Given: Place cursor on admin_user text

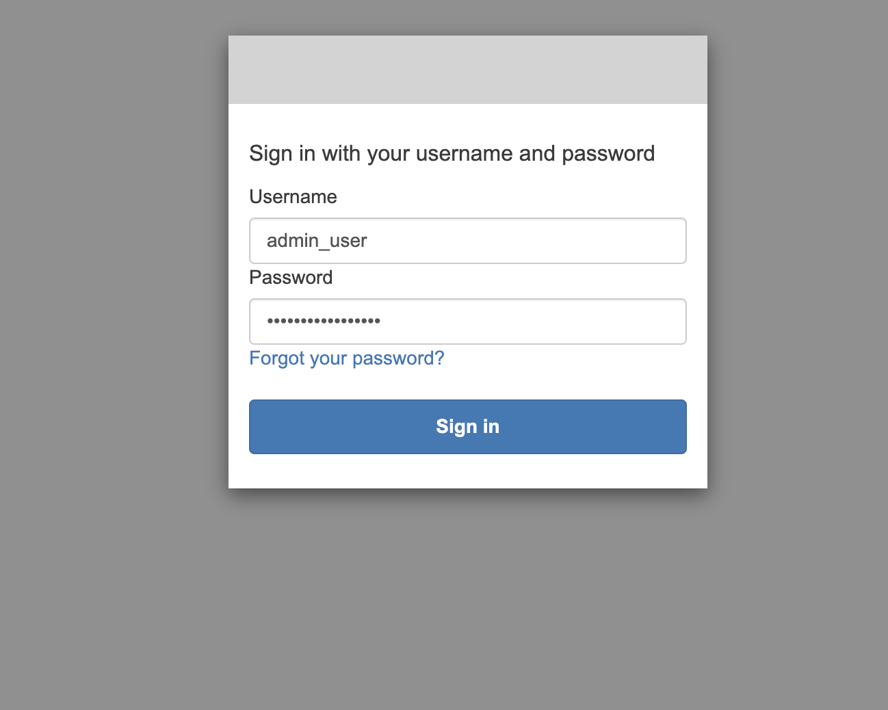Looking at the screenshot, I should tap(317, 241).
